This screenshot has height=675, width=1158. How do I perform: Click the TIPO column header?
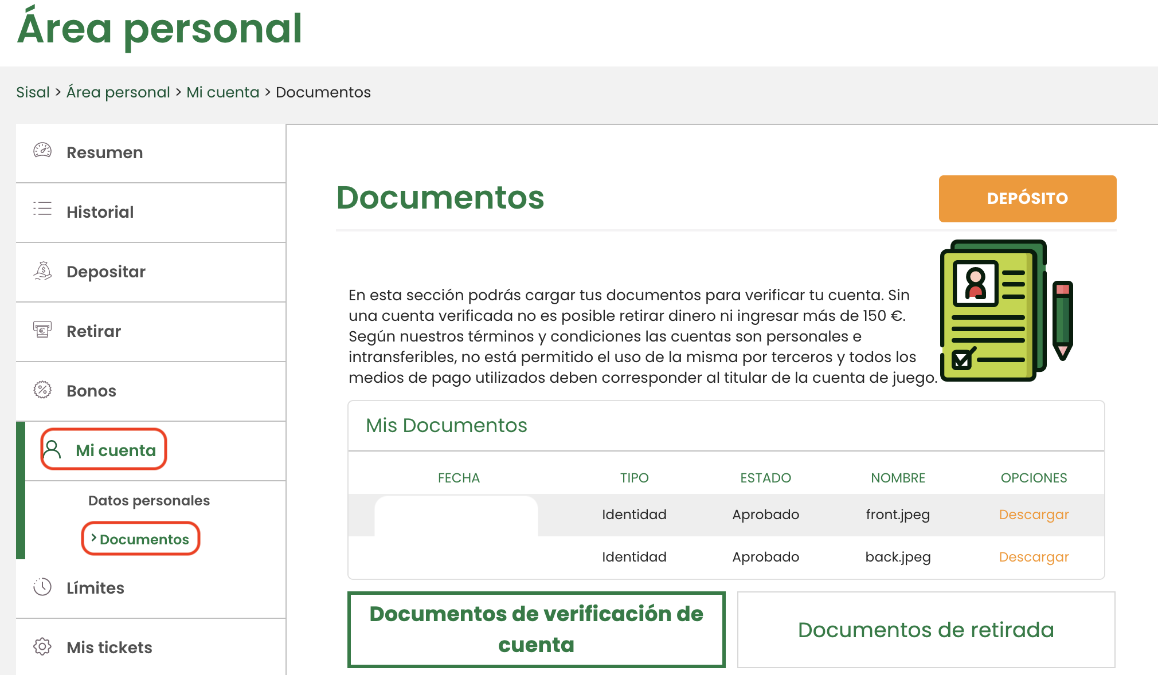point(634,478)
